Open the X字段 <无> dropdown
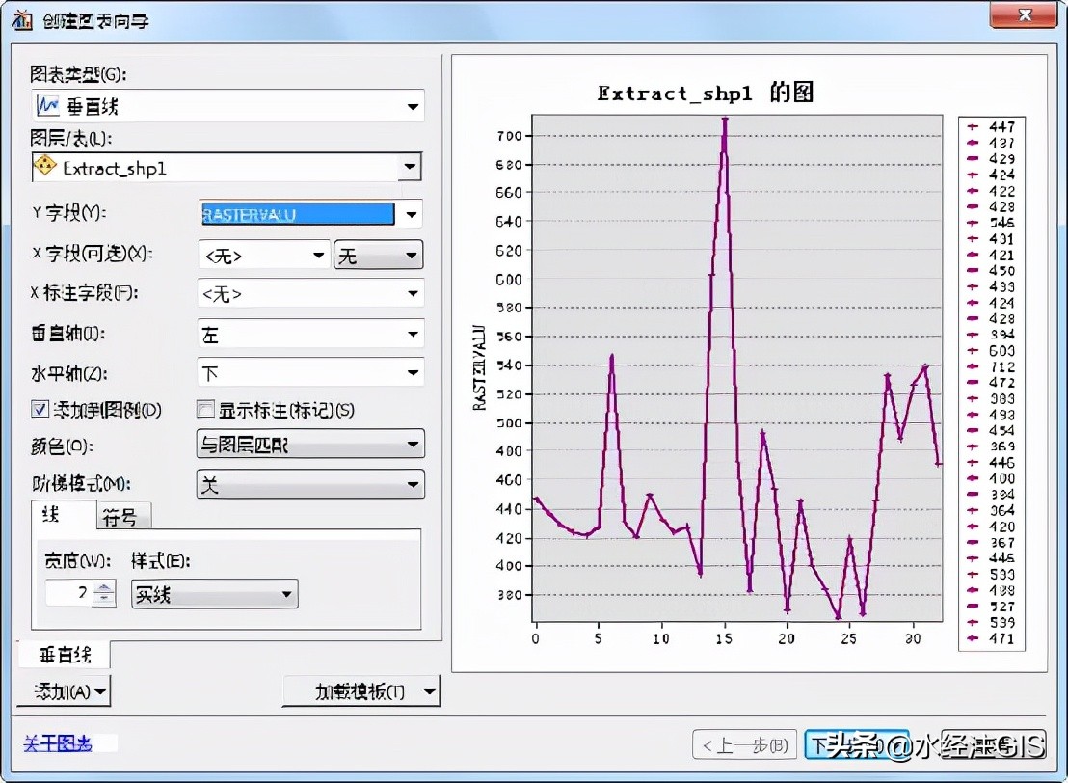 (x=263, y=256)
